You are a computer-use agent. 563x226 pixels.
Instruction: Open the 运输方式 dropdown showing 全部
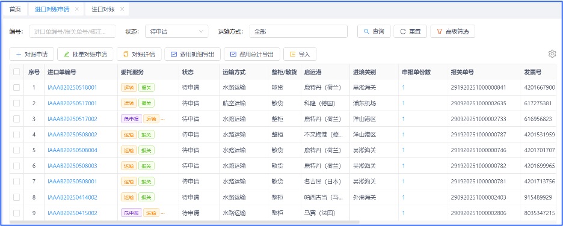click(x=298, y=31)
